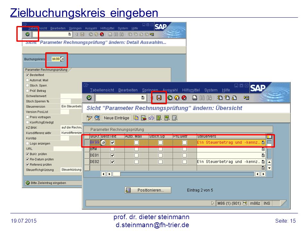Toggle BestText checkbox in BK99 row
Viewport: 308px width, 231px height.
pyautogui.click(x=112, y=142)
